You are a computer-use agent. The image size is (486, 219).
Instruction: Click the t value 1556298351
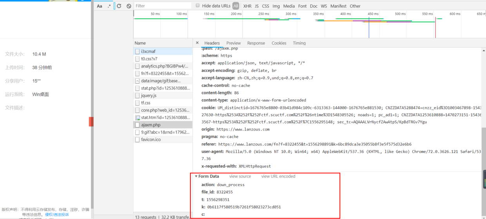[217, 199]
